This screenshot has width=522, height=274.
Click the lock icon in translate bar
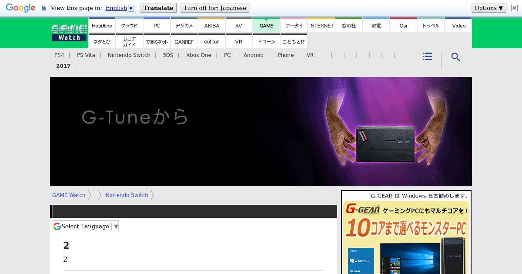[43, 8]
